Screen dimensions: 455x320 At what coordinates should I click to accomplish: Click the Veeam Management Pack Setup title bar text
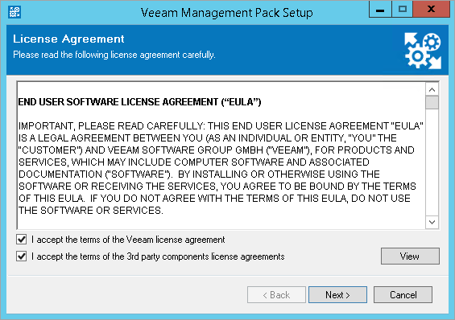pos(226,13)
